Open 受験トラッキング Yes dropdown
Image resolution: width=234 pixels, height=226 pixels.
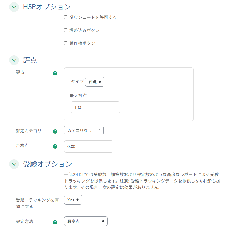[x=73, y=200]
